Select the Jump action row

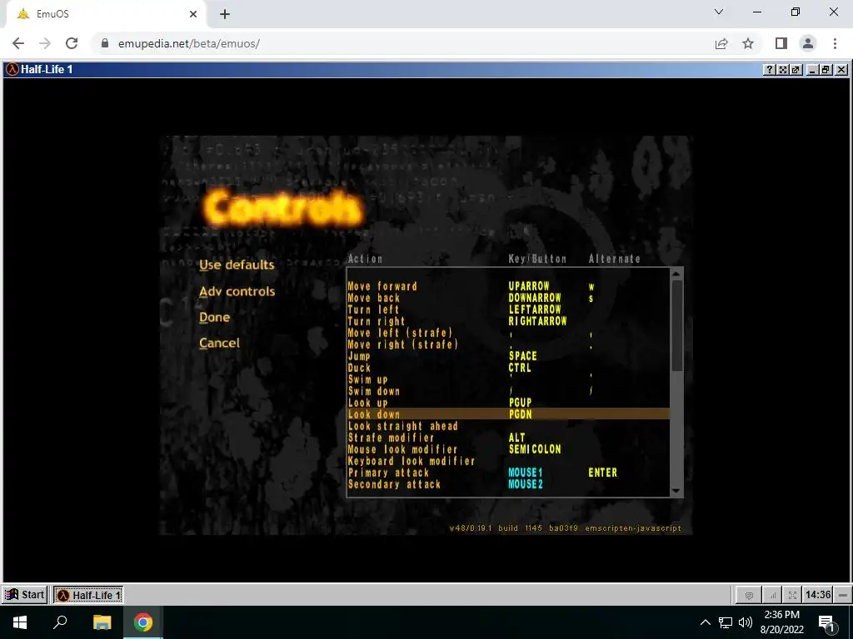click(x=508, y=356)
